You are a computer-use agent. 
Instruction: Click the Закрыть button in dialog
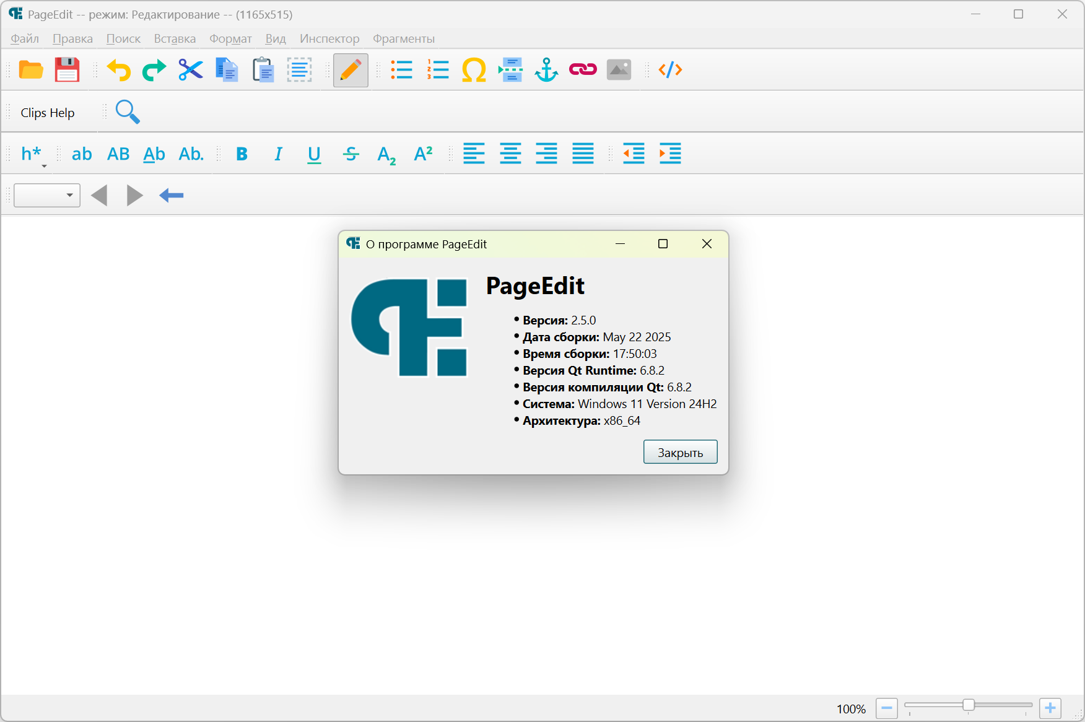680,452
